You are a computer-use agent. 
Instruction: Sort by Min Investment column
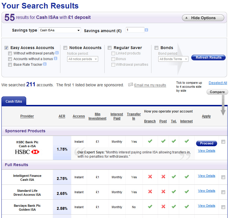98,116
